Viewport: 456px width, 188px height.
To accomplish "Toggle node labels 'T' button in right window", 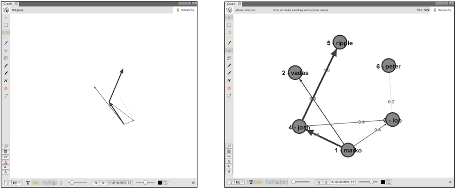I will [251, 182].
